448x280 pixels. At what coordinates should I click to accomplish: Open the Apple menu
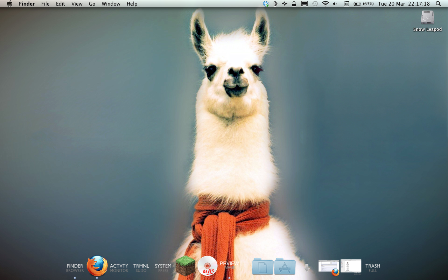point(9,4)
